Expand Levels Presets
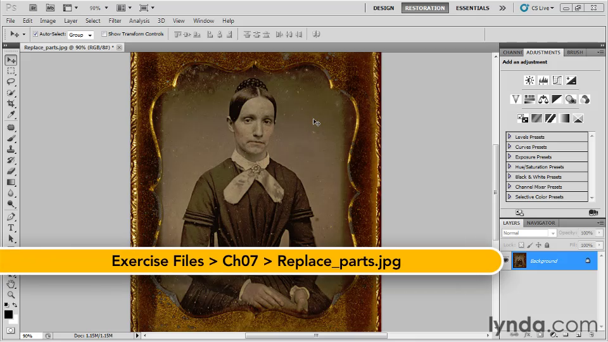 [x=509, y=137]
